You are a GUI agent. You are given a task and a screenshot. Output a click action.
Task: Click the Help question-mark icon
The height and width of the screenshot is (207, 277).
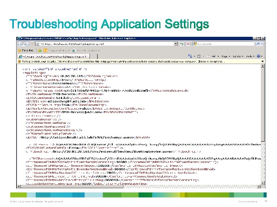pos(259,56)
